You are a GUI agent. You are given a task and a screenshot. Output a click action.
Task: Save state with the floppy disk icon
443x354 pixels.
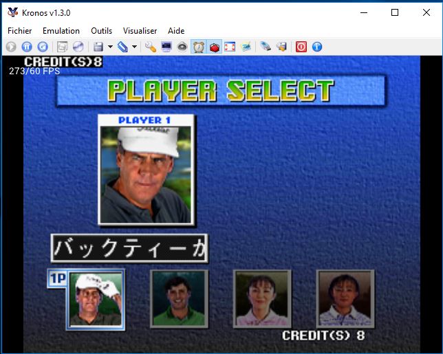tap(98, 47)
